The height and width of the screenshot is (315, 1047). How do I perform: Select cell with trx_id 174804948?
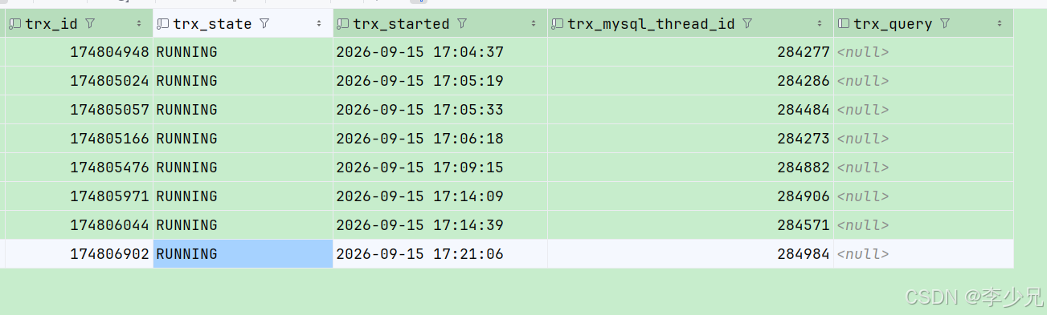[x=79, y=52]
